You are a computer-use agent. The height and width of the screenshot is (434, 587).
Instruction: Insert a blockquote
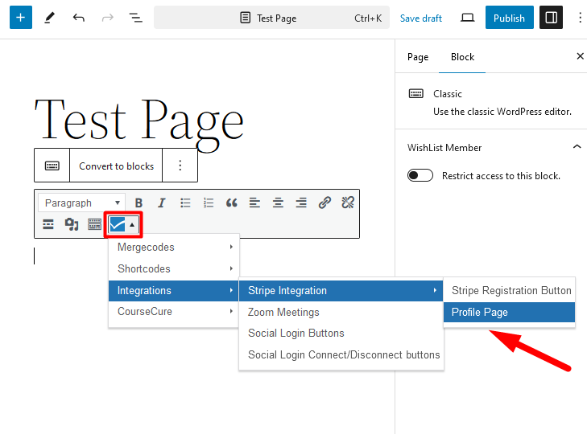point(232,203)
